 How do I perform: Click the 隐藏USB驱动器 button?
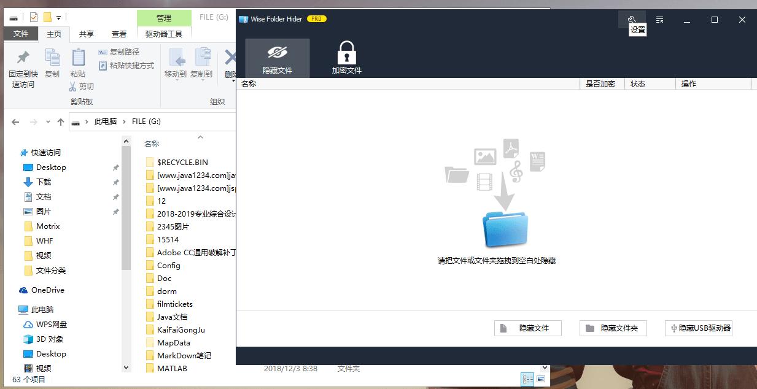click(x=699, y=328)
